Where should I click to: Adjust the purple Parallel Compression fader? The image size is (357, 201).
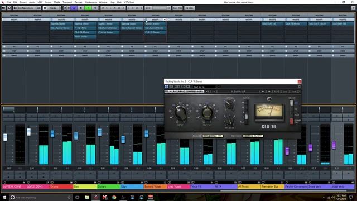click(287, 151)
